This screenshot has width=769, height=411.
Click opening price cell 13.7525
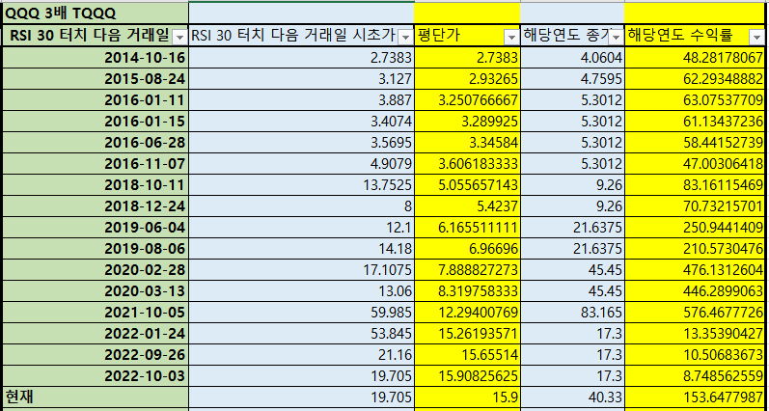pos(302,185)
